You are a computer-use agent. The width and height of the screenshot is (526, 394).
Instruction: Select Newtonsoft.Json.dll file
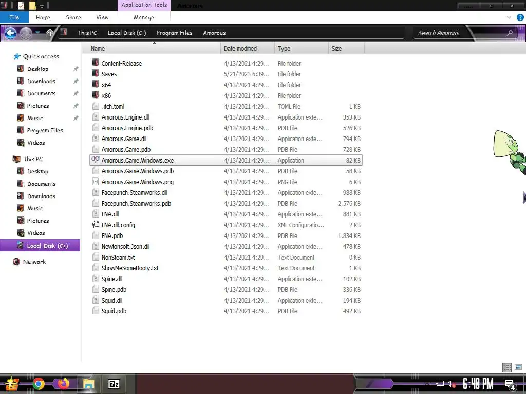pyautogui.click(x=226, y=247)
